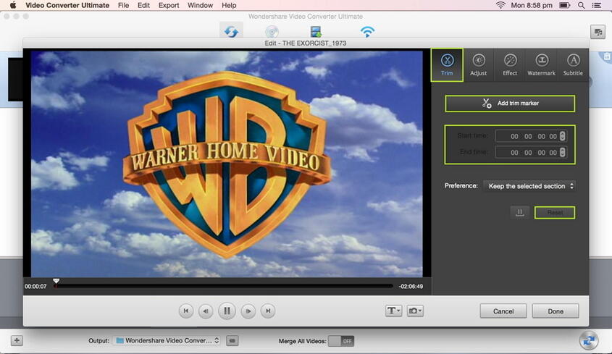This screenshot has height=354, width=612.
Task: Click the clock showing Mon 8:58 pm
Action: coord(532,5)
